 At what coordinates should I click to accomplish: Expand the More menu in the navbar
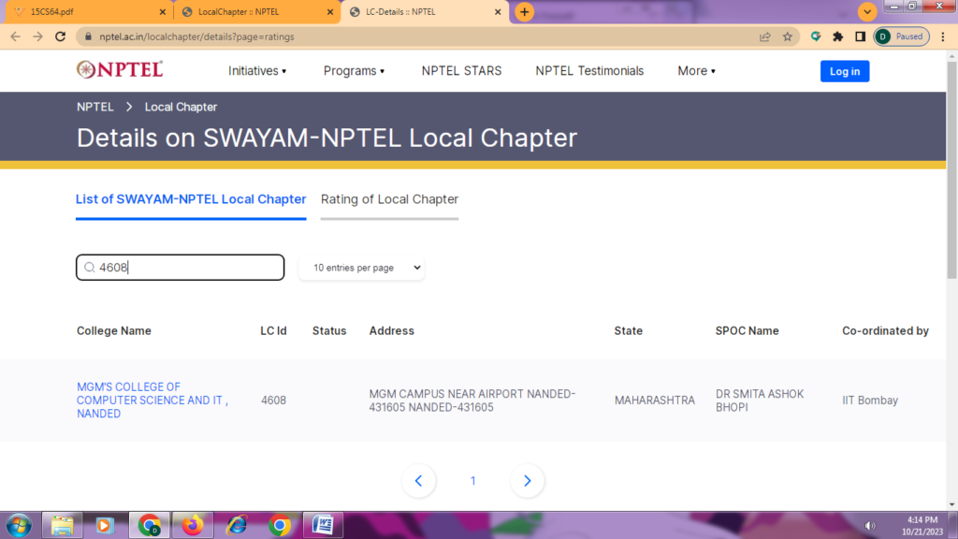tap(696, 71)
